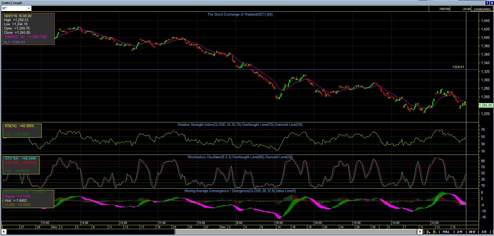494x236 pixels.
Task: Select the FULL time range
Action: point(446,232)
